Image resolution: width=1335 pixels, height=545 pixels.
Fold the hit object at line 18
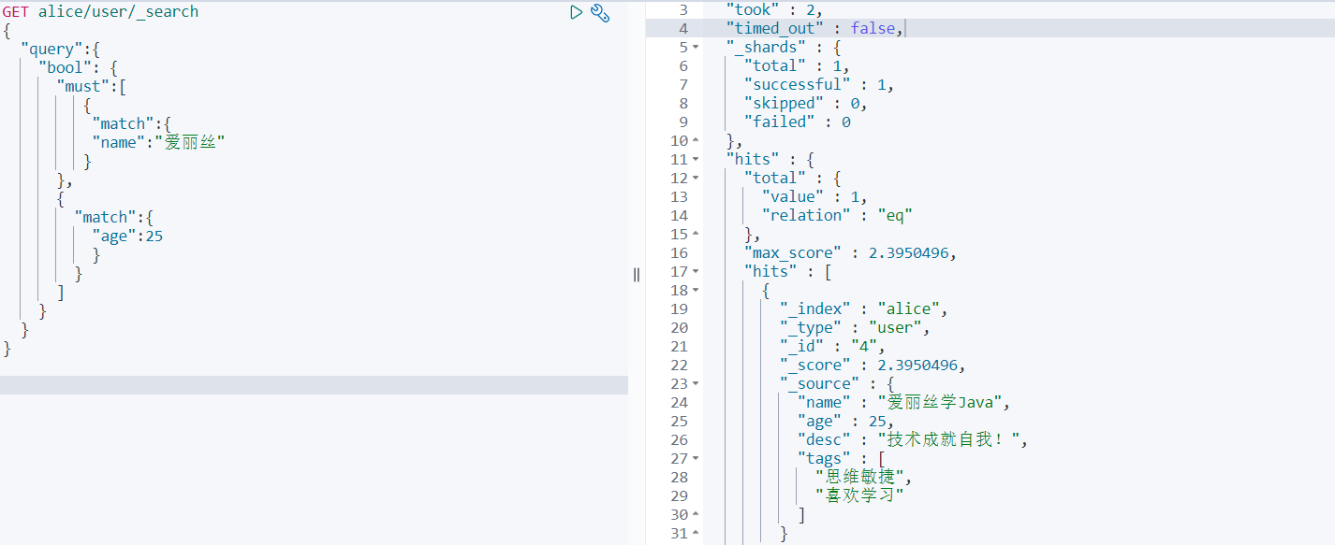pyautogui.click(x=696, y=291)
